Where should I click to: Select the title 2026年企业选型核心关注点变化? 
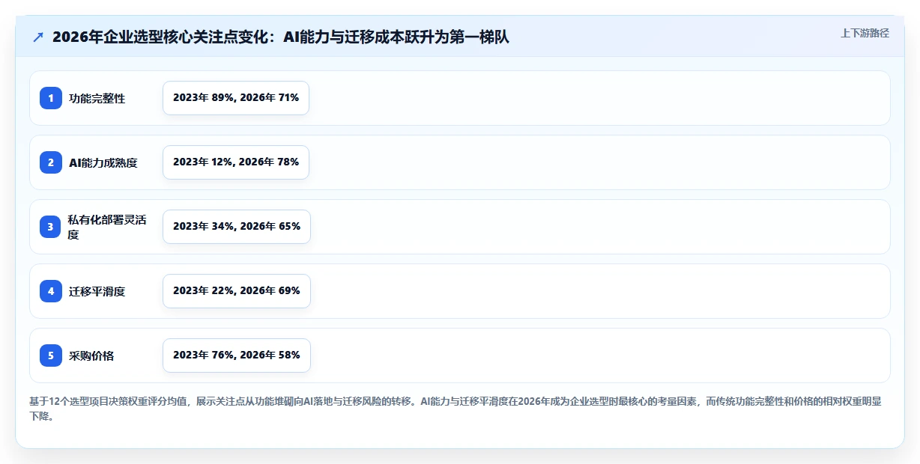[x=281, y=37]
